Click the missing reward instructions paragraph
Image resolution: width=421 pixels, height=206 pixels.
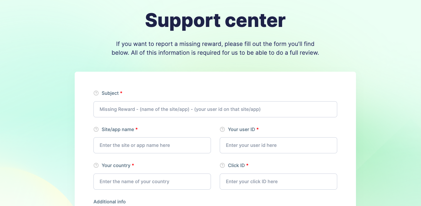pos(215,48)
